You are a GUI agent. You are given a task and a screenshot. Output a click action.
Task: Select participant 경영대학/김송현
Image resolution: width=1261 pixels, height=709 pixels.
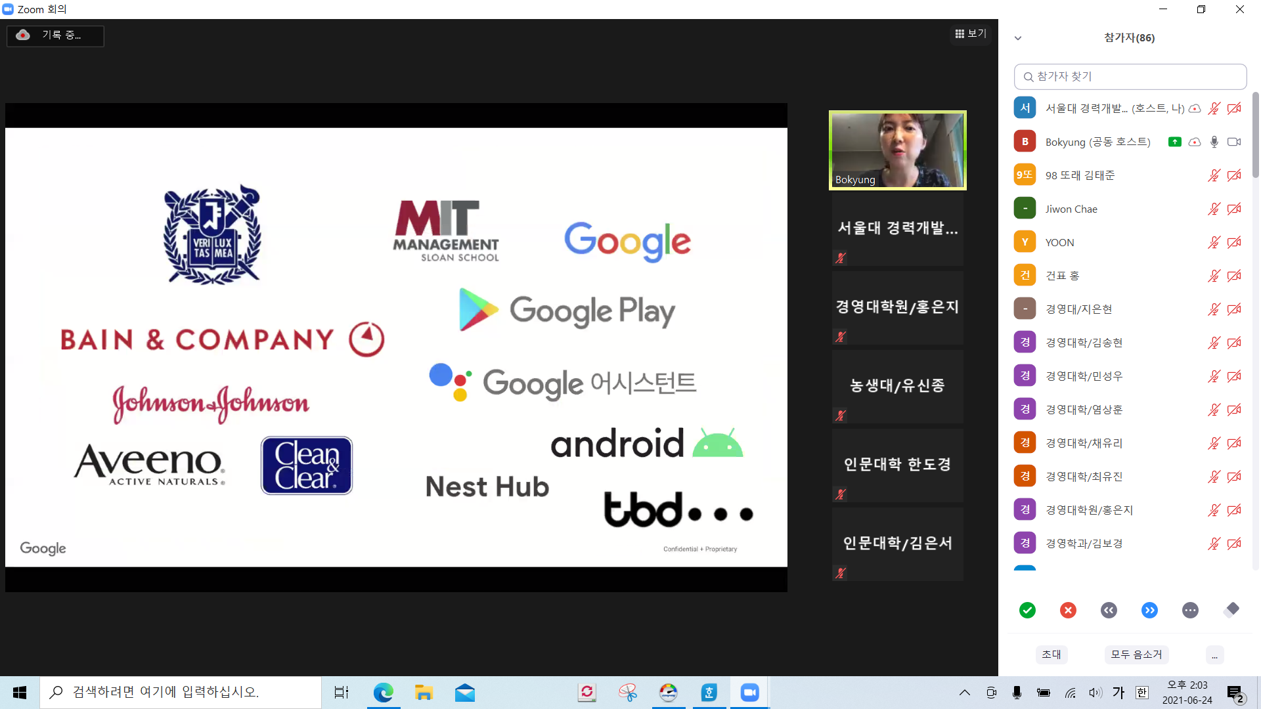point(1128,343)
